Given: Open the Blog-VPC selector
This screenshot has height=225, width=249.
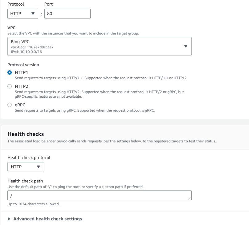Looking at the screenshot, I should (92, 46).
